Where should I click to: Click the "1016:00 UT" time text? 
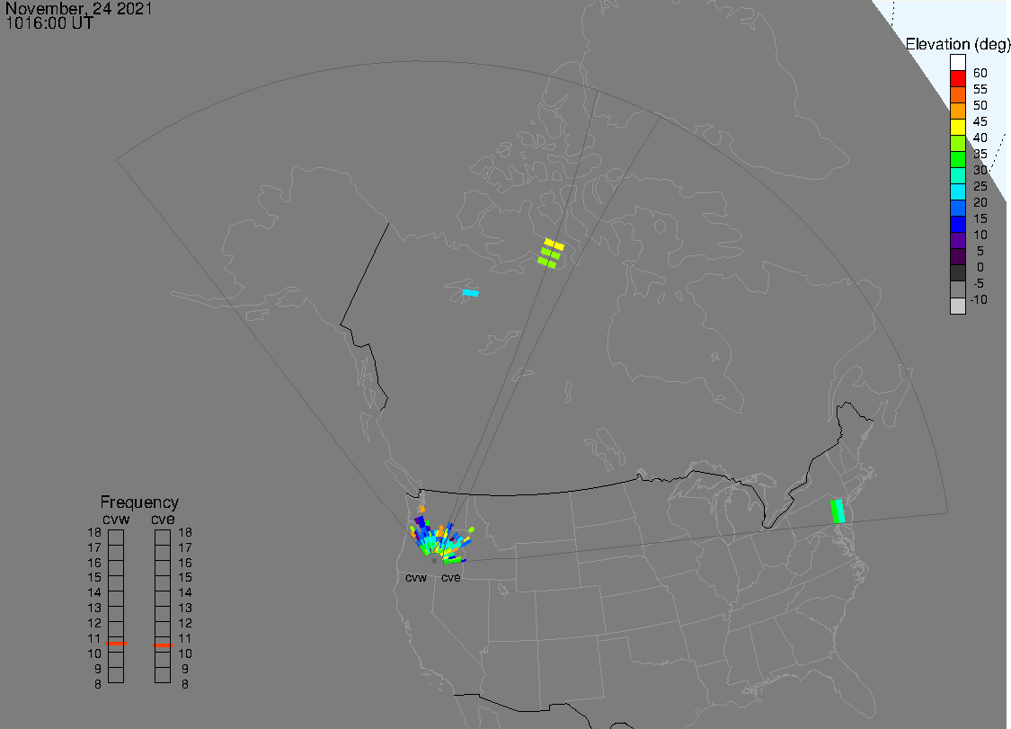49,23
